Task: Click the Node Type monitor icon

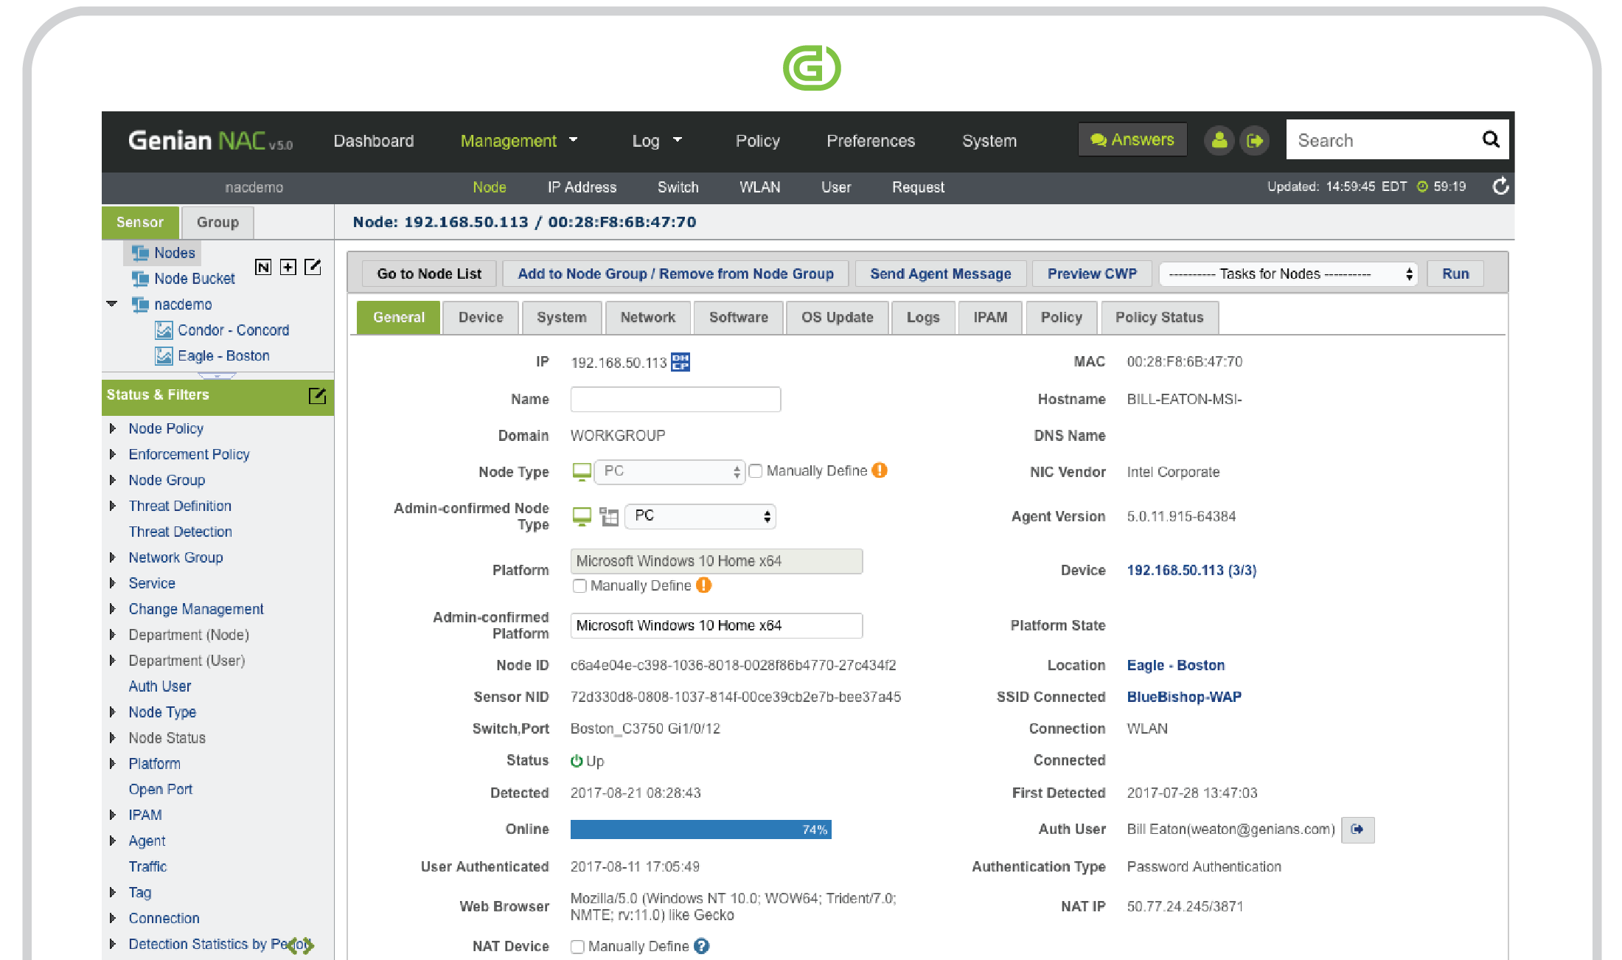Action: [582, 472]
